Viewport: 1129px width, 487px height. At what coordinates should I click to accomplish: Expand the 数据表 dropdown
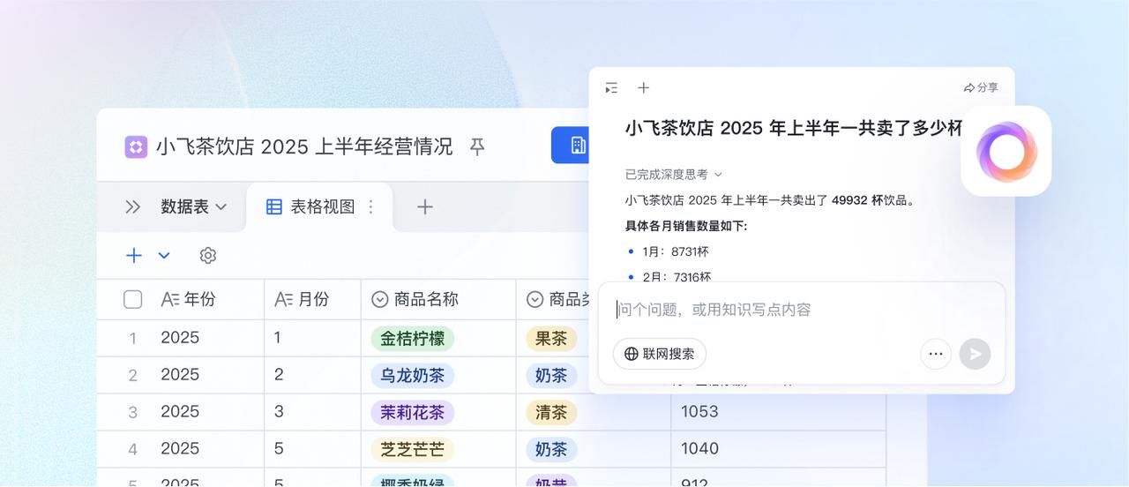(x=194, y=206)
